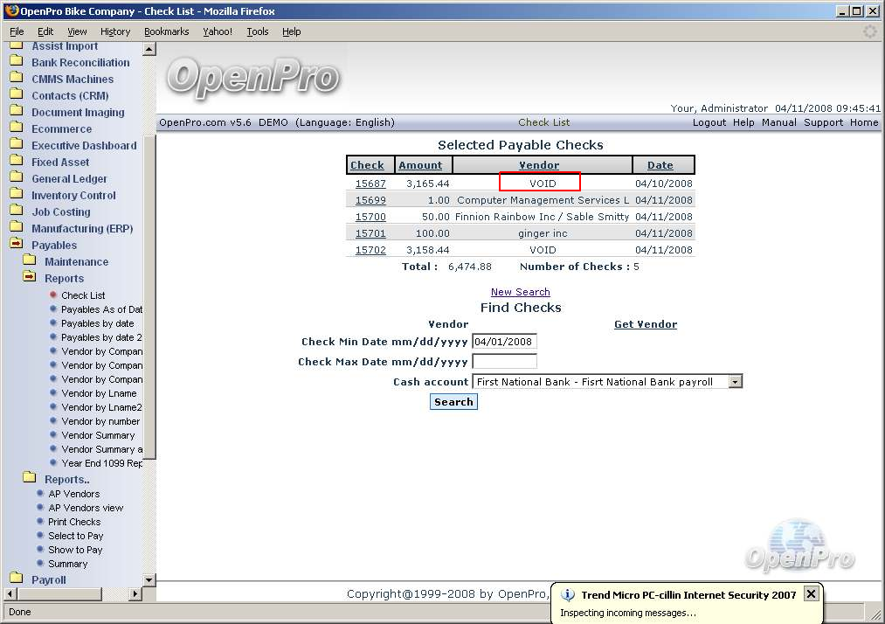Click the Get Vendor link
The image size is (885, 624).
click(x=645, y=324)
